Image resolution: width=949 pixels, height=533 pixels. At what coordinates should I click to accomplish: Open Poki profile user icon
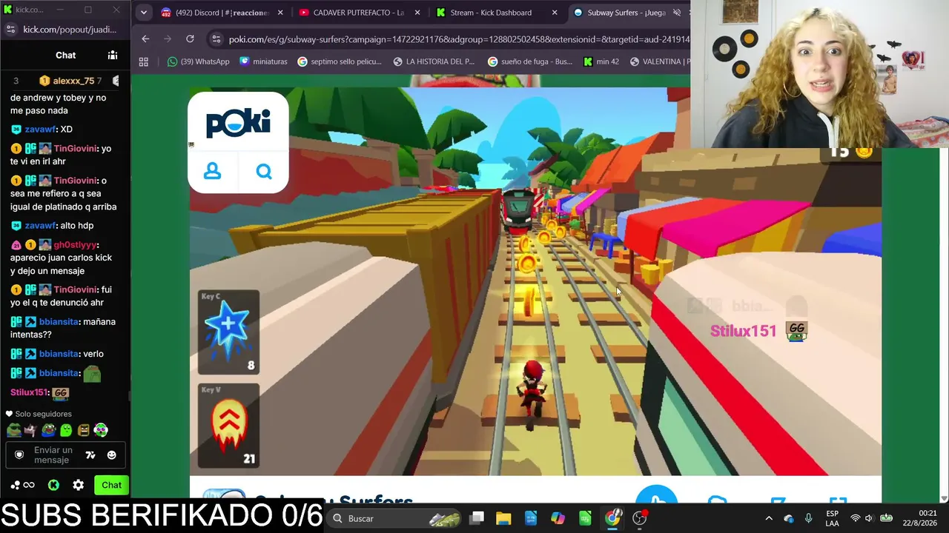pos(212,172)
